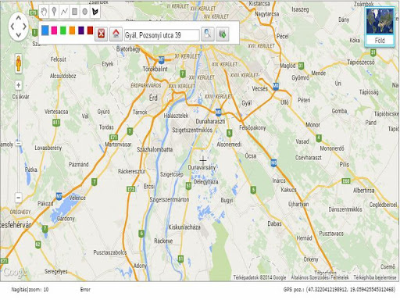This screenshot has height=300, width=400.
Task: Click the address field with Gyál, Pozsonyi utca 39
Action: [x=162, y=35]
